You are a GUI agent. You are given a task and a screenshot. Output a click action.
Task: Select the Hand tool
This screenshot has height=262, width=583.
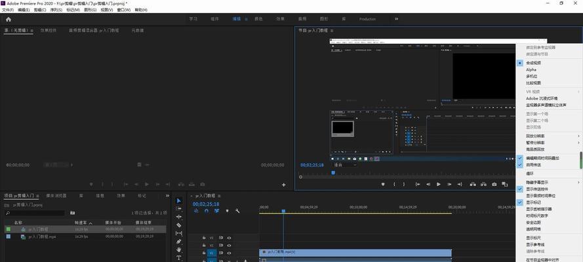(179, 250)
